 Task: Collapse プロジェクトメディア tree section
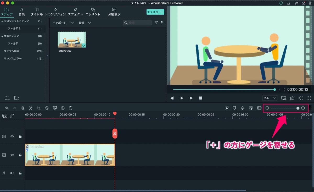[2, 21]
